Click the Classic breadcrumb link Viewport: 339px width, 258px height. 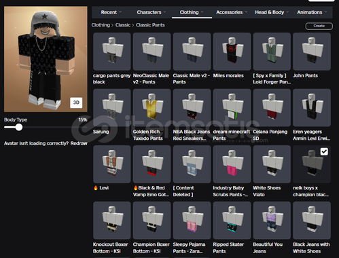[123, 25]
